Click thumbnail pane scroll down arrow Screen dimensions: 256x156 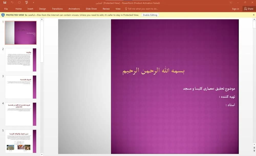pos(42,154)
